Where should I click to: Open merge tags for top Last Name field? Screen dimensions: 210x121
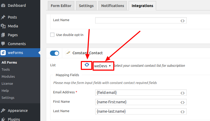[183, 21]
